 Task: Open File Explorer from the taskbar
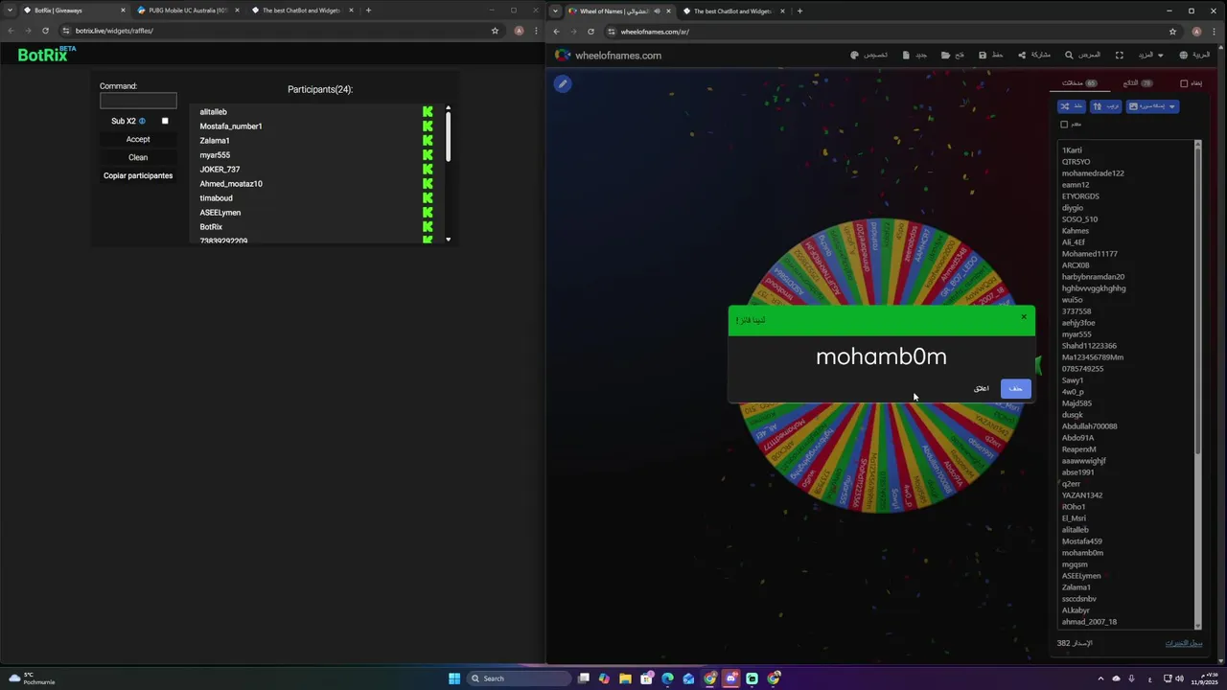pos(625,678)
